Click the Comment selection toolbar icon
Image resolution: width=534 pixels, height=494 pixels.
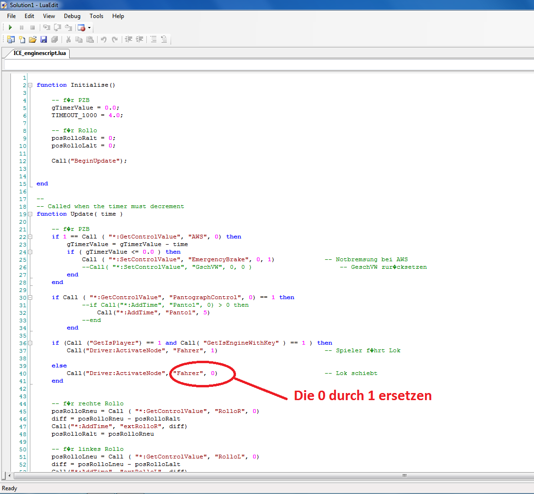pos(153,40)
